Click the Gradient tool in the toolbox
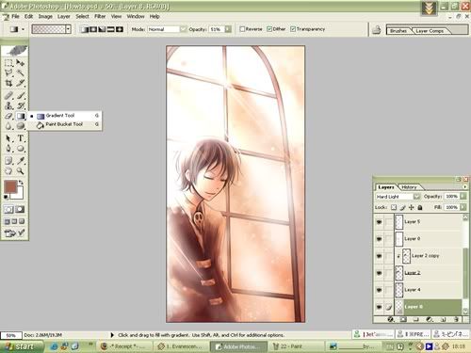The height and width of the screenshot is (353, 471). point(21,116)
